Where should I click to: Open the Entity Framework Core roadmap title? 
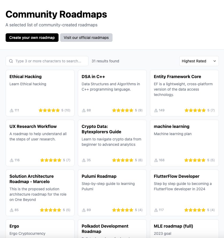coord(177,77)
